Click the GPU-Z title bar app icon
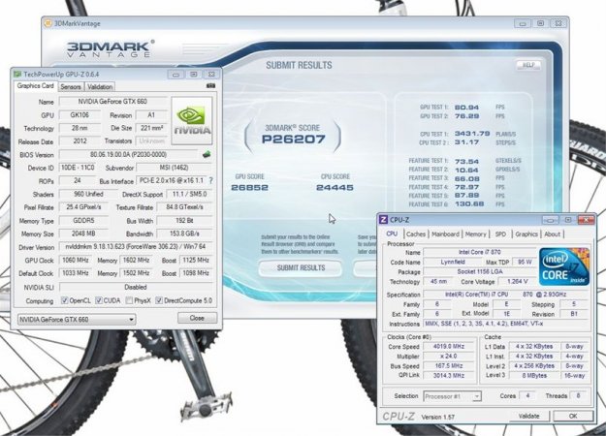 [x=17, y=74]
